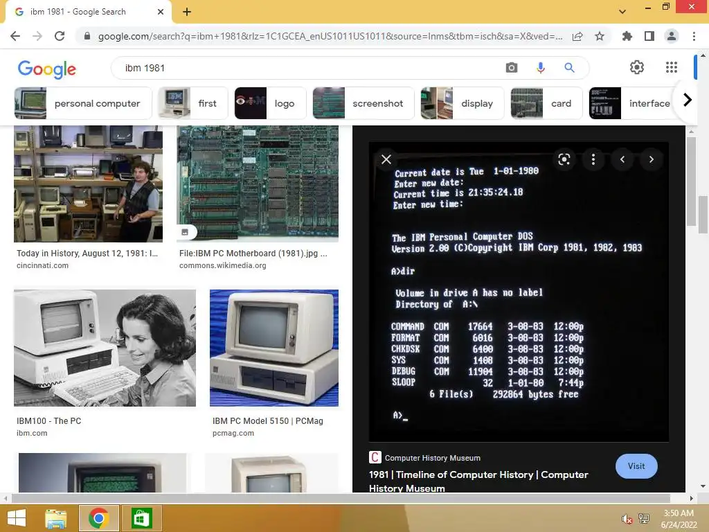Open IBM PC Model 5150 PCMag image
709x532 pixels.
click(274, 348)
